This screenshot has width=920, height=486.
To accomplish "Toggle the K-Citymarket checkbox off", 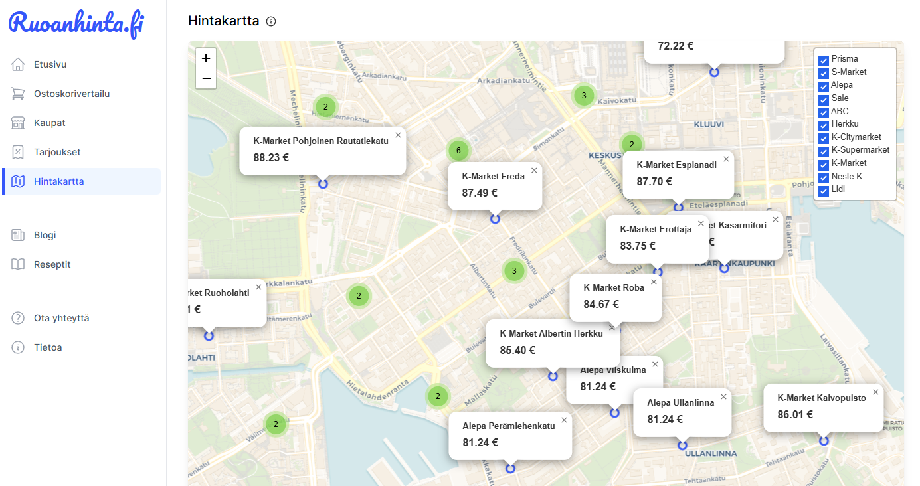I will coord(823,137).
